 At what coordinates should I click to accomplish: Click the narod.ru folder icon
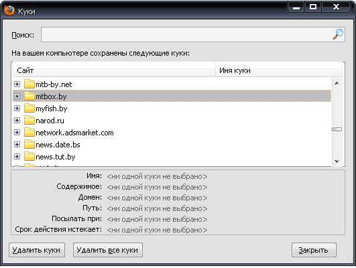(x=29, y=121)
